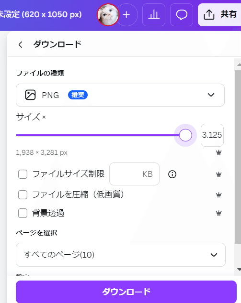Open PNG file type dropdown
The width and height of the screenshot is (241, 303).
tap(120, 95)
